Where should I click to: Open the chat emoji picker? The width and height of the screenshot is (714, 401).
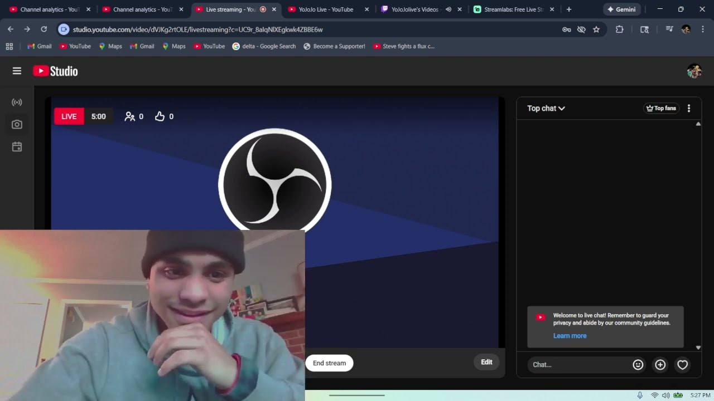coord(638,365)
